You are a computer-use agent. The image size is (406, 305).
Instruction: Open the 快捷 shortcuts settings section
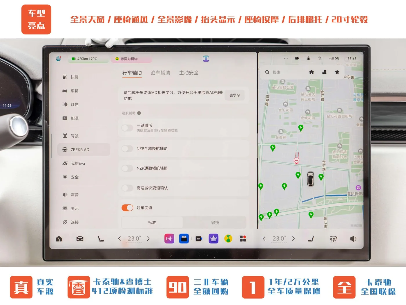coord(70,77)
